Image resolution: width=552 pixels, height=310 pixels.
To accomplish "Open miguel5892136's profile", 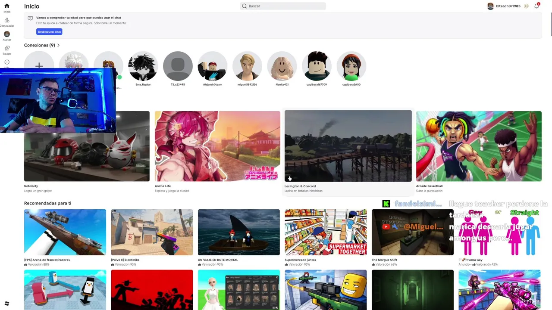I will (x=247, y=69).
